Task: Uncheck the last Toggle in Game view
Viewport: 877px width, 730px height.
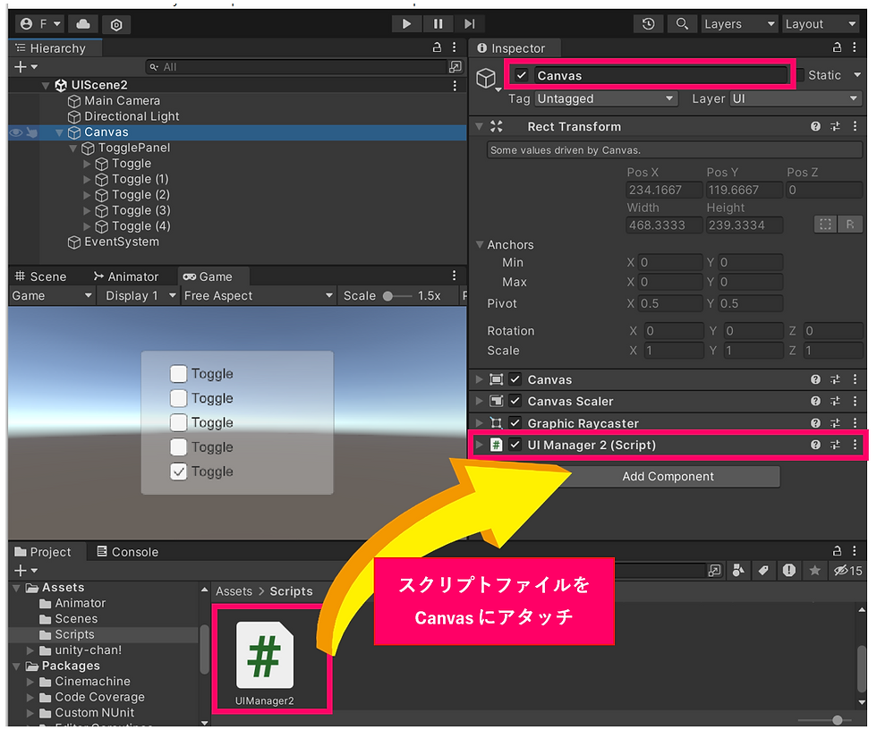Action: [178, 471]
